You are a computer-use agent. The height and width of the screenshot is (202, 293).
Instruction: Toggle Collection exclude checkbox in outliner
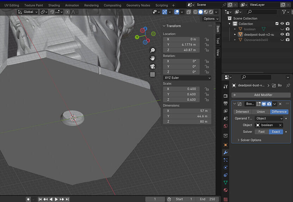(x=277, y=24)
